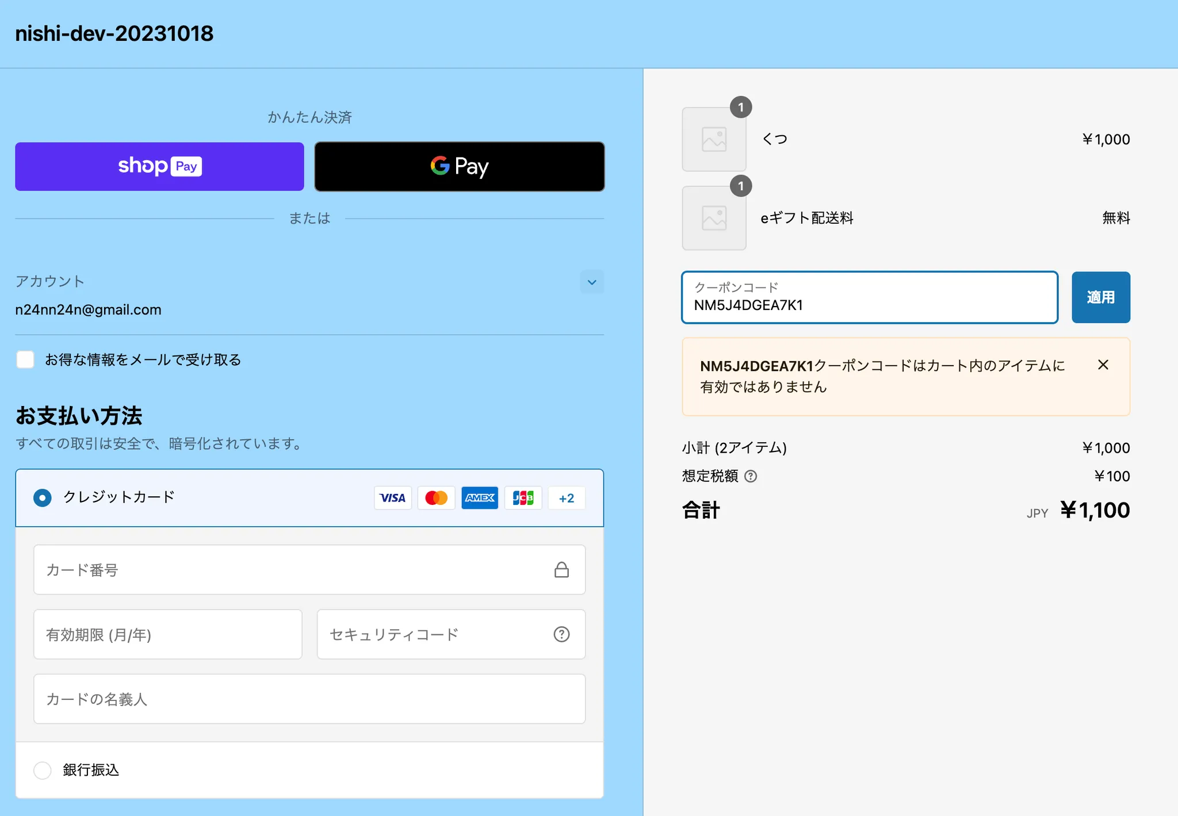Click the Mastercard logo icon

point(436,498)
